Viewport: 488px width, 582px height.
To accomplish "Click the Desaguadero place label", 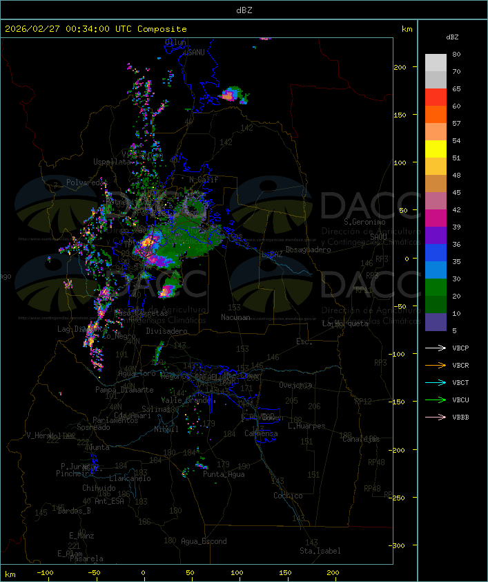I will (x=308, y=250).
